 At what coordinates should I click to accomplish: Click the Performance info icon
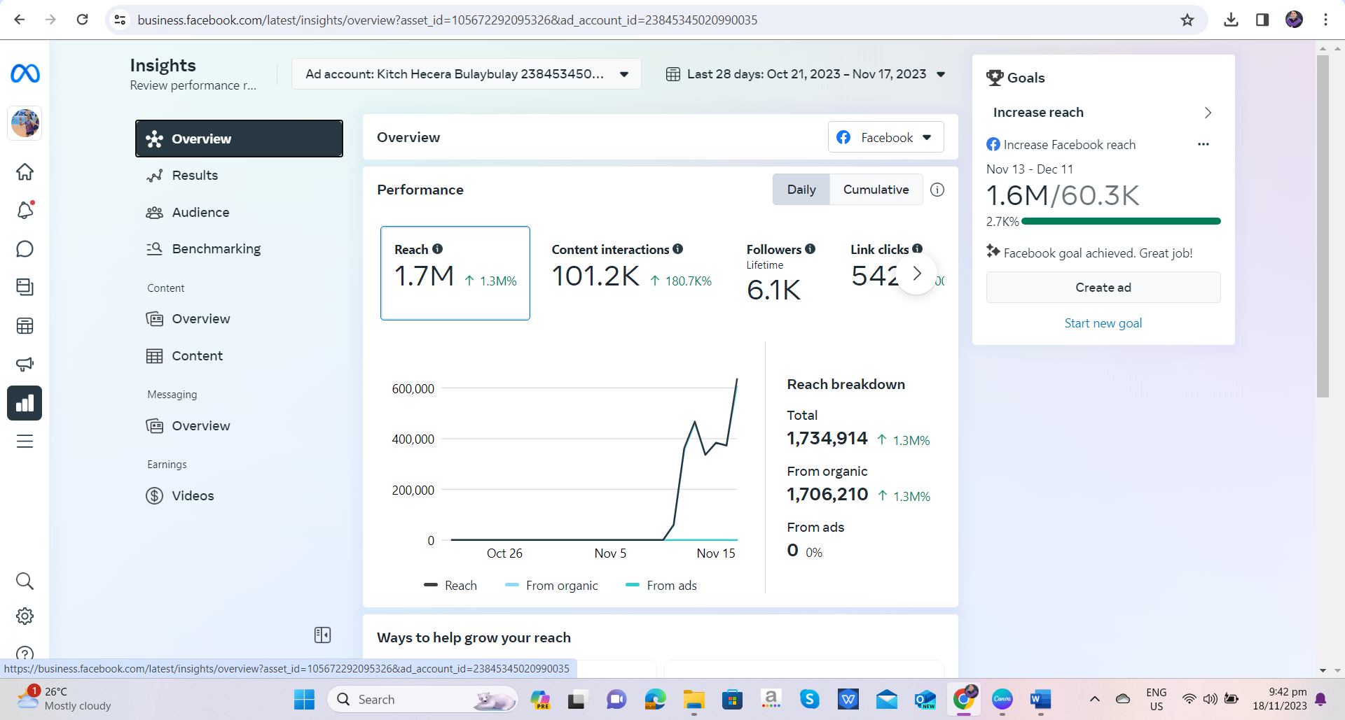pos(937,190)
